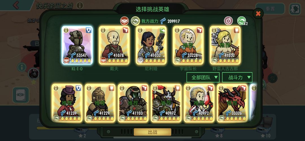Select the top-hat hero card with 41239 power

[x=67, y=103]
